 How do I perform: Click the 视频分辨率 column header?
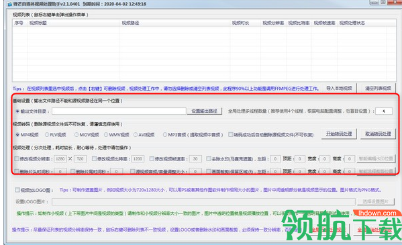coord(273,23)
